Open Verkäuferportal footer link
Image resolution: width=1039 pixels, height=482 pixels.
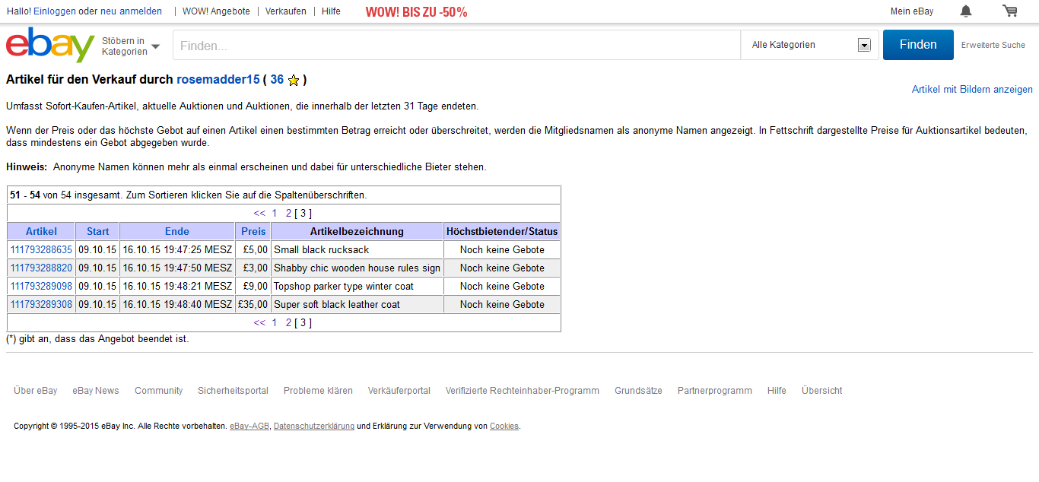(x=399, y=391)
